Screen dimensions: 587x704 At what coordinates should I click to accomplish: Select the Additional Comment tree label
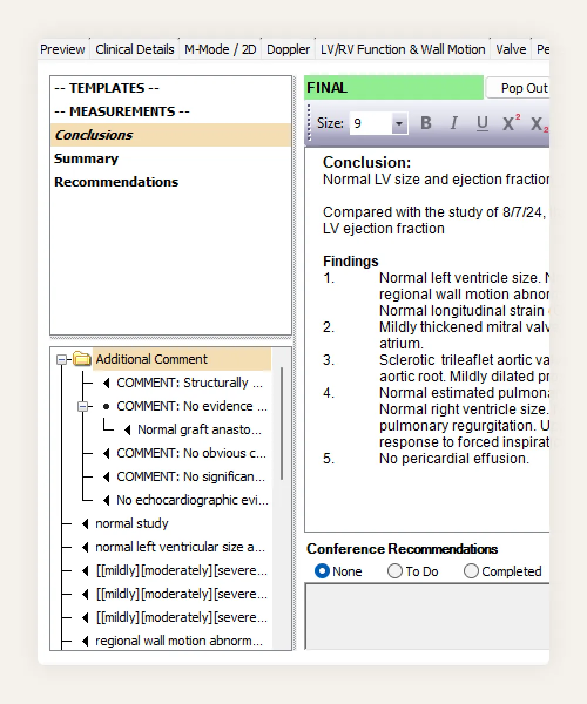click(x=152, y=359)
